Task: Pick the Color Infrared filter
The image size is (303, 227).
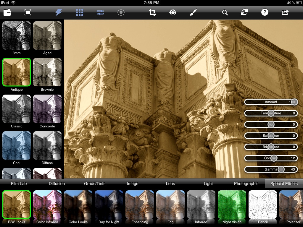Action: (x=47, y=205)
